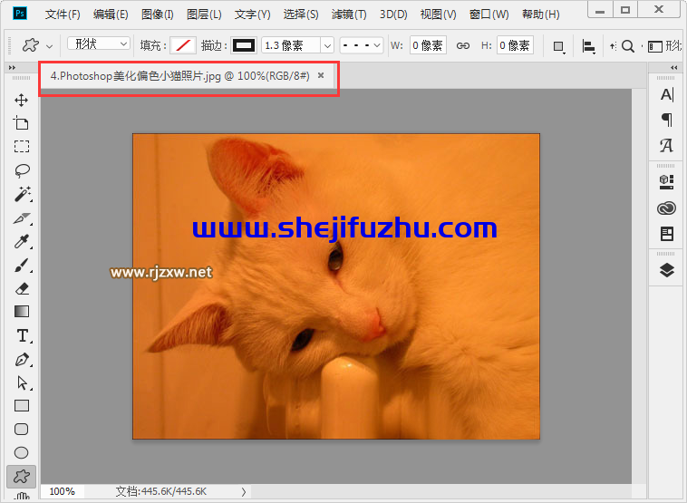Select the Artboard tool
The width and height of the screenshot is (687, 503).
21,123
